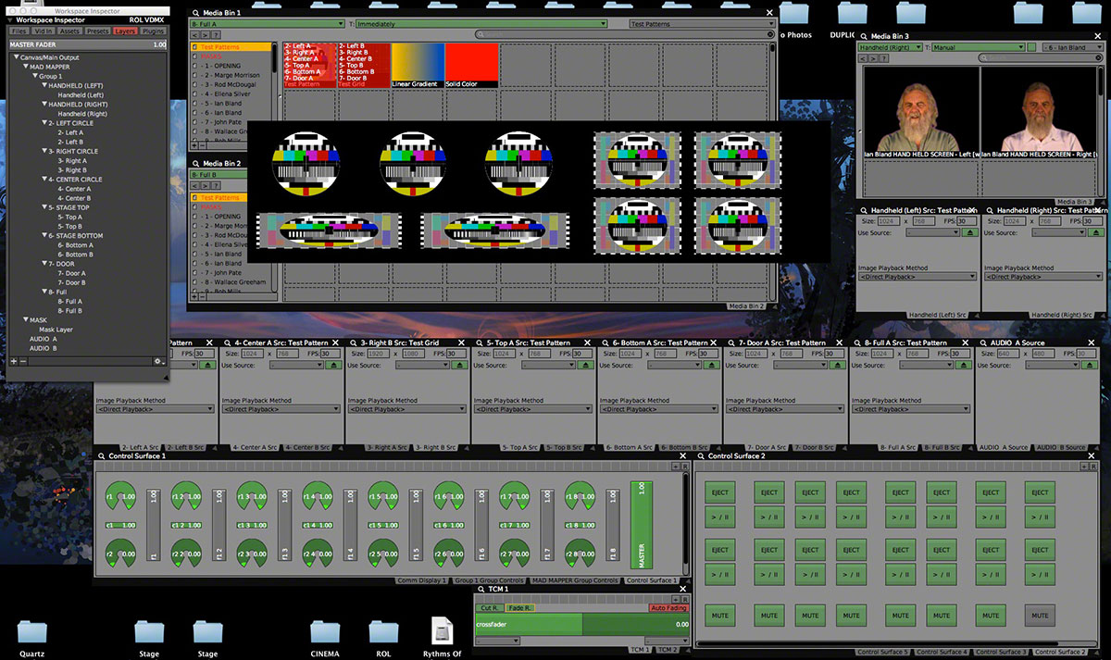Click eject icon in 7- Door A Src panel
1111x660 pixels.
837,365
